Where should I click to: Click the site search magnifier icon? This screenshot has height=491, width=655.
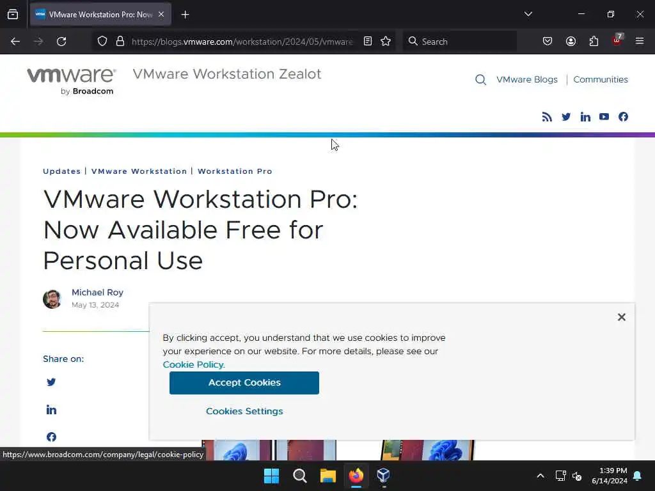point(480,80)
